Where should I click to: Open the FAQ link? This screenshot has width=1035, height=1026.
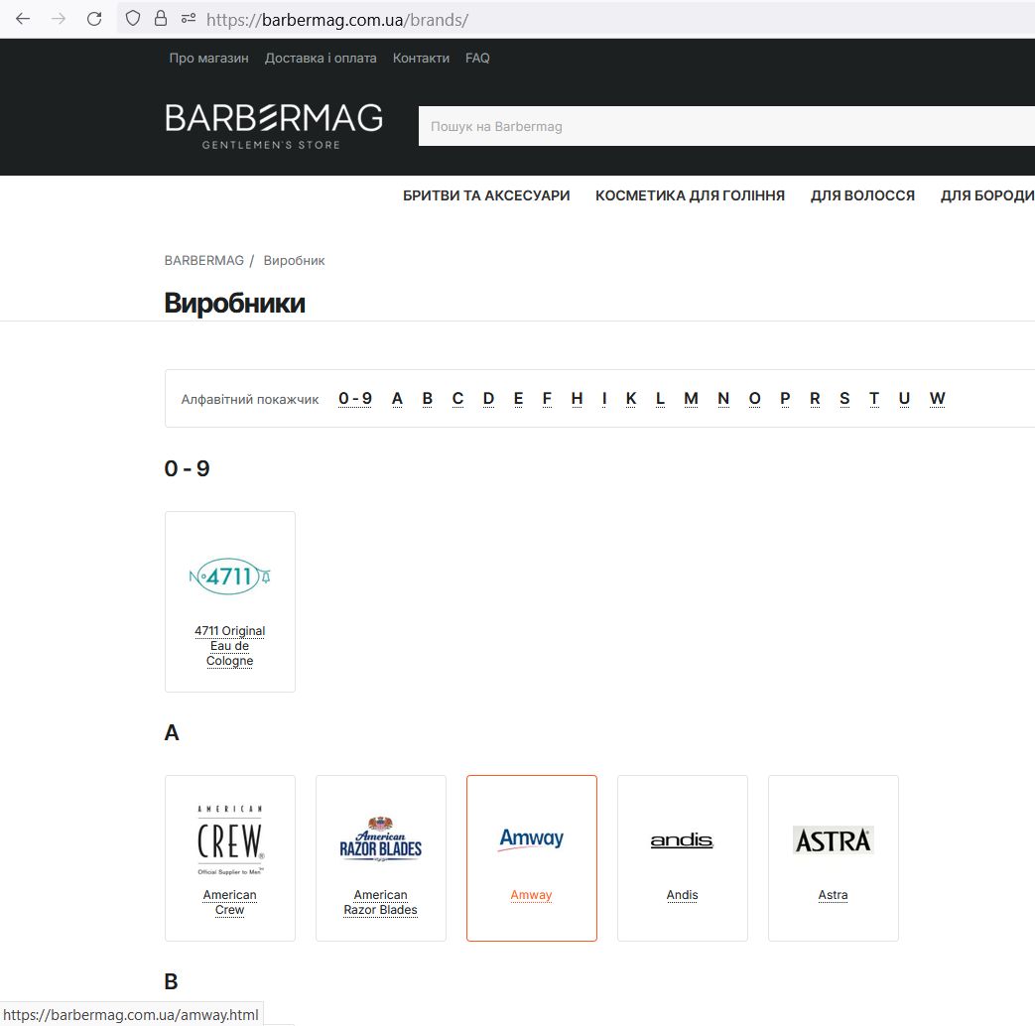pyautogui.click(x=477, y=59)
